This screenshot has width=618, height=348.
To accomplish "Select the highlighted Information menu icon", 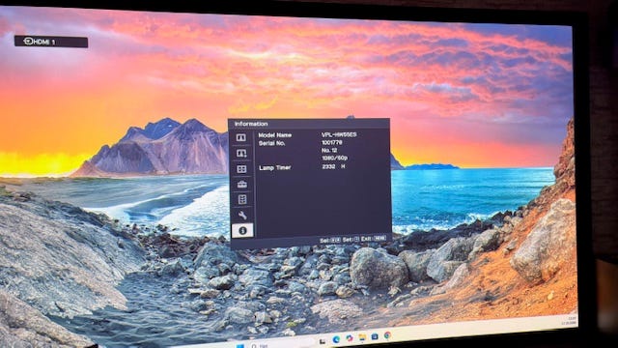I will (242, 230).
